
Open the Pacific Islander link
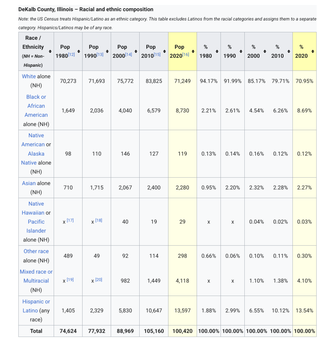(x=36, y=226)
